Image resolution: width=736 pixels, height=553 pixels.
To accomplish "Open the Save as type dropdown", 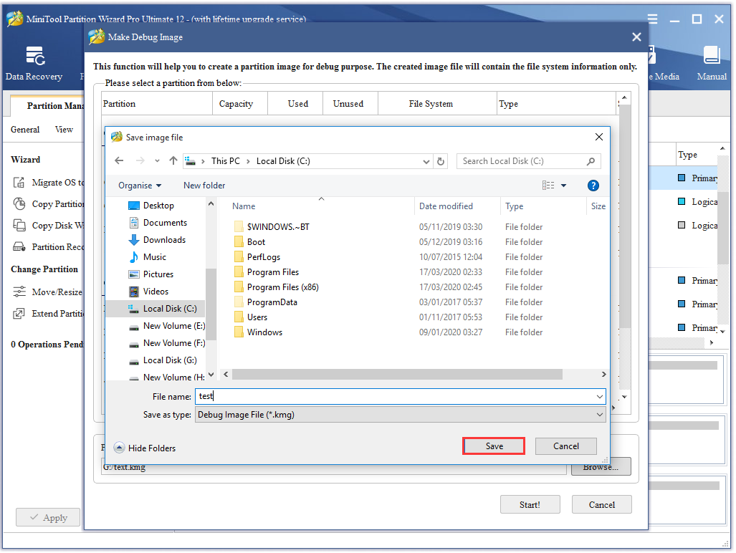I will coord(599,414).
